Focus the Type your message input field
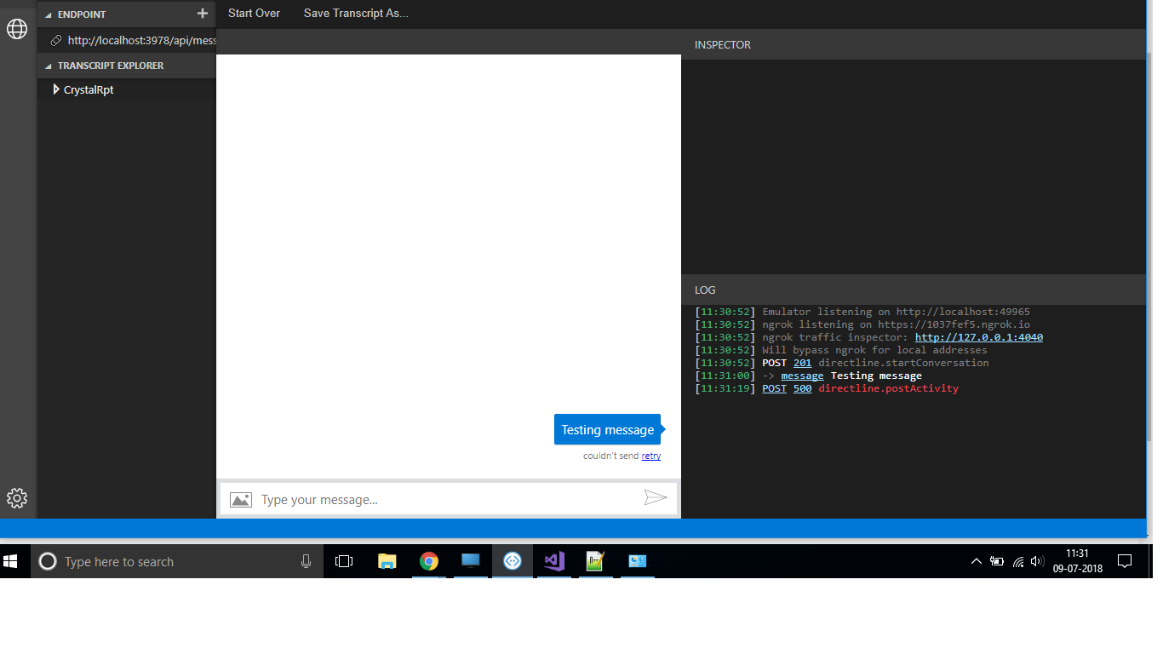Image resolution: width=1163 pixels, height=654 pixels. 383,499
